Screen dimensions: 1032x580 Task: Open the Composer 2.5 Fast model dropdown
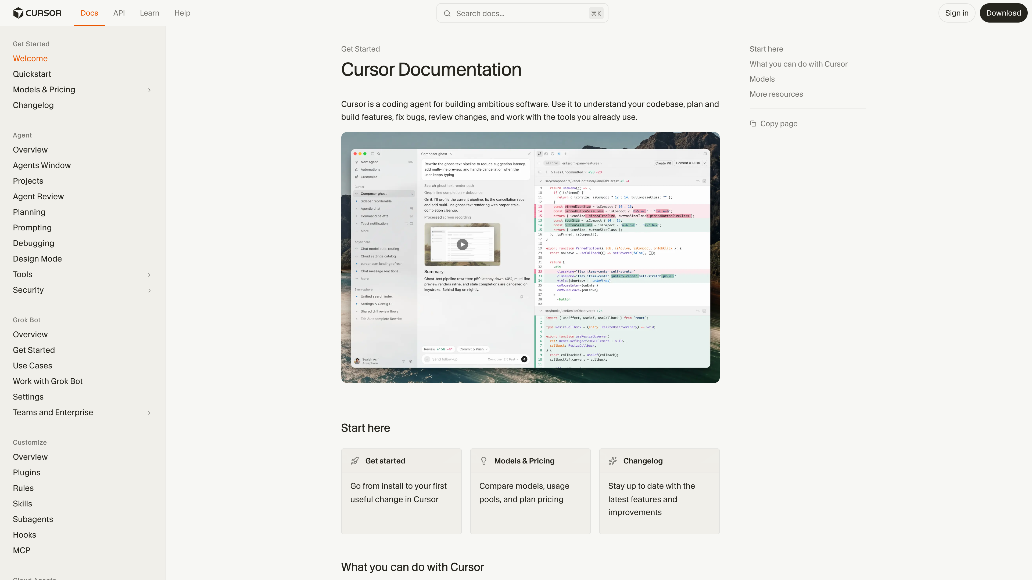(x=503, y=359)
